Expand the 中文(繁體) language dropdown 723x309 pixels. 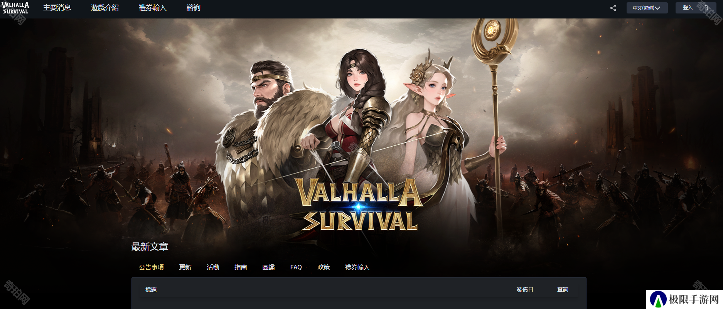pyautogui.click(x=647, y=8)
